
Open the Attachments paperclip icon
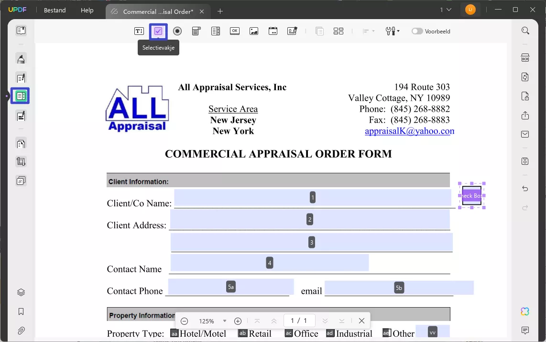(21, 331)
